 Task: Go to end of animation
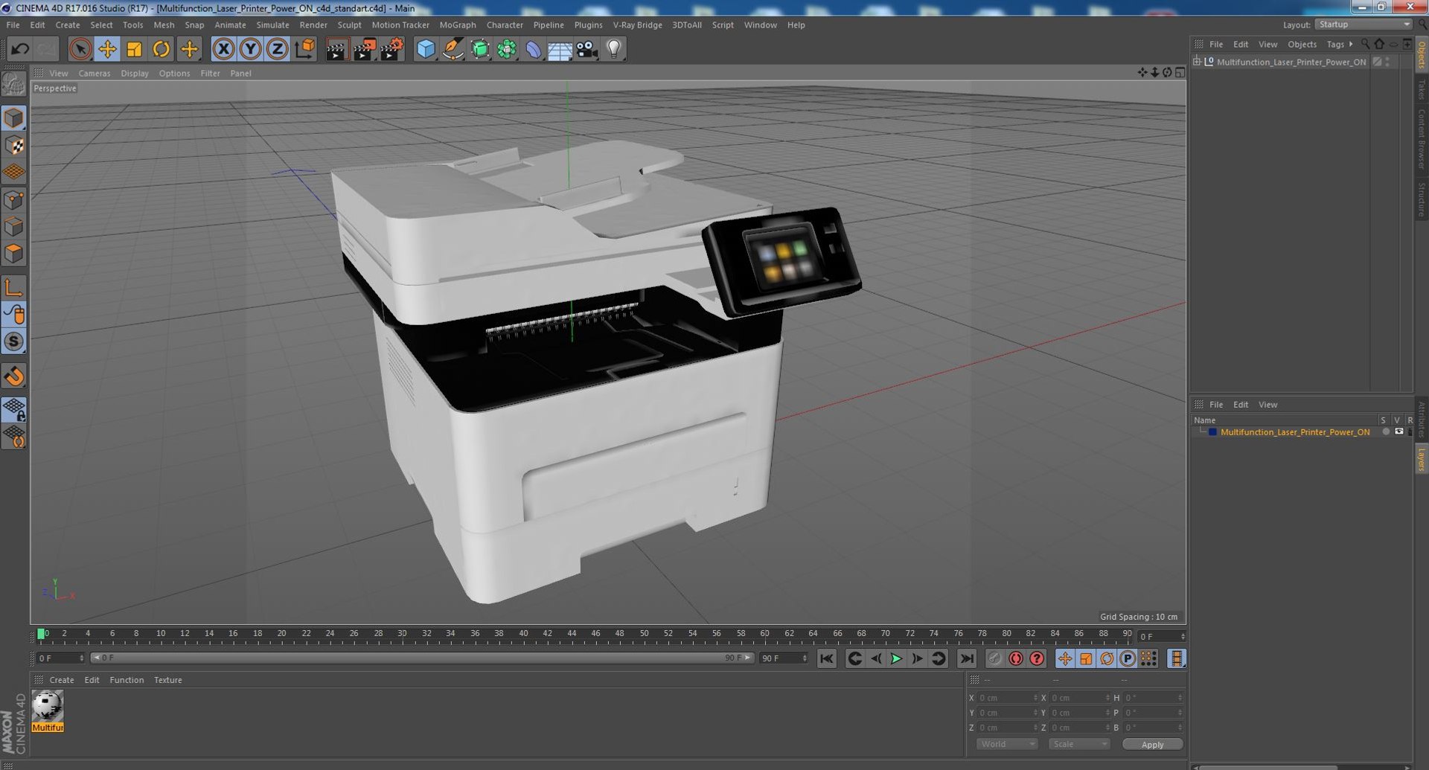[x=966, y=658]
